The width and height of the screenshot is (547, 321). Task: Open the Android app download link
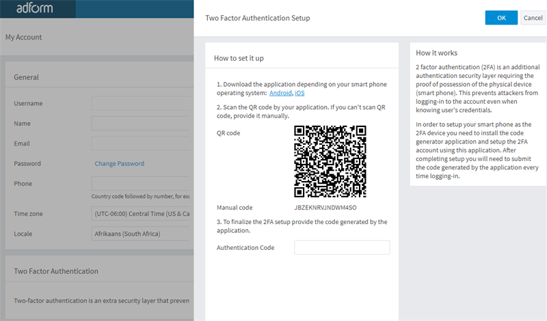(x=280, y=93)
